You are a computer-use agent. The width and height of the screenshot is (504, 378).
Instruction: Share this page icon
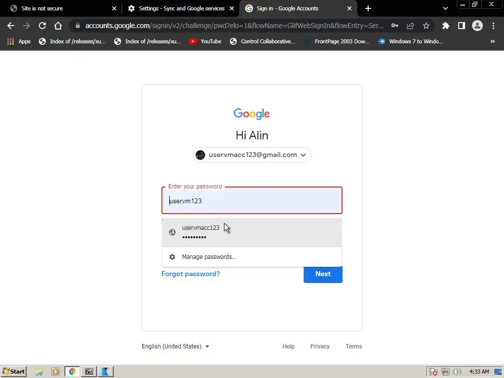click(x=410, y=26)
